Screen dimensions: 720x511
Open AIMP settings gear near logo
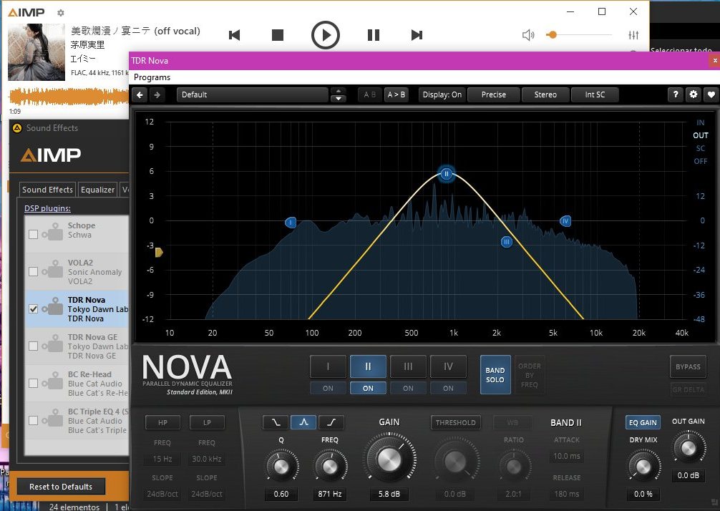pyautogui.click(x=61, y=13)
